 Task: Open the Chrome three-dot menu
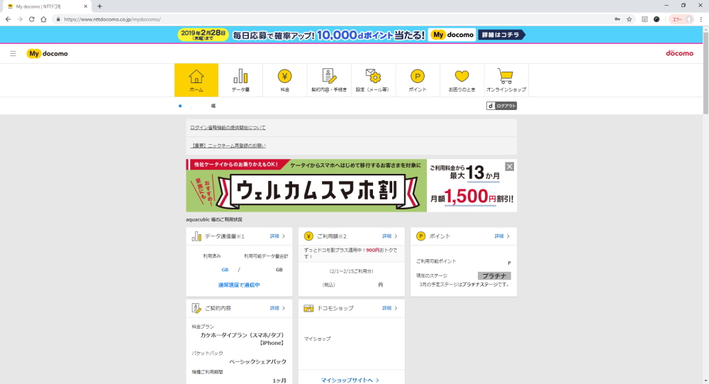click(x=701, y=19)
